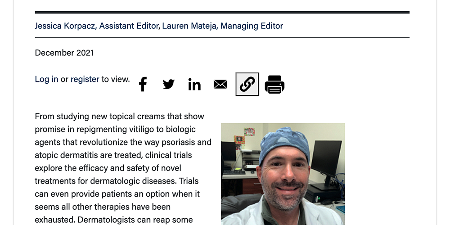The image size is (450, 225).
Task: Click the phrase clinical trials in article
Action: click(168, 155)
